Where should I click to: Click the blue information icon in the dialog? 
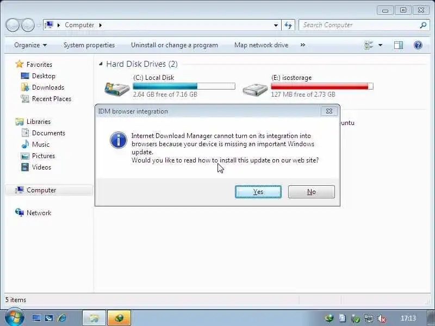coord(119,140)
